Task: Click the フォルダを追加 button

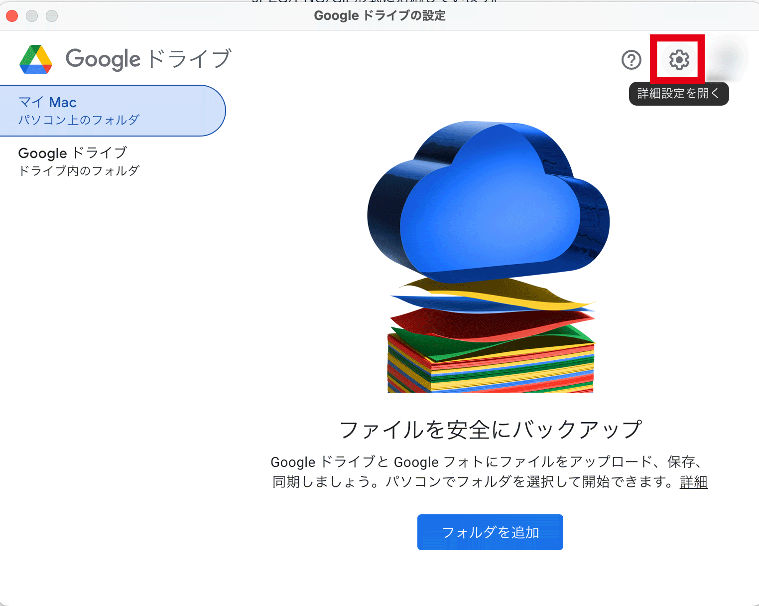Action: 490,532
